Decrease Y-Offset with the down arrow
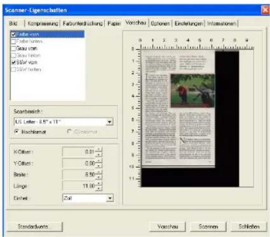Screen dimensions: 270x237 tap(98, 166)
